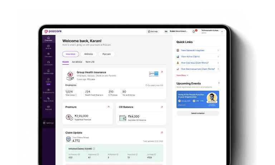Click In Process claims info icon
The height and width of the screenshot is (165, 275).
(x=79, y=155)
